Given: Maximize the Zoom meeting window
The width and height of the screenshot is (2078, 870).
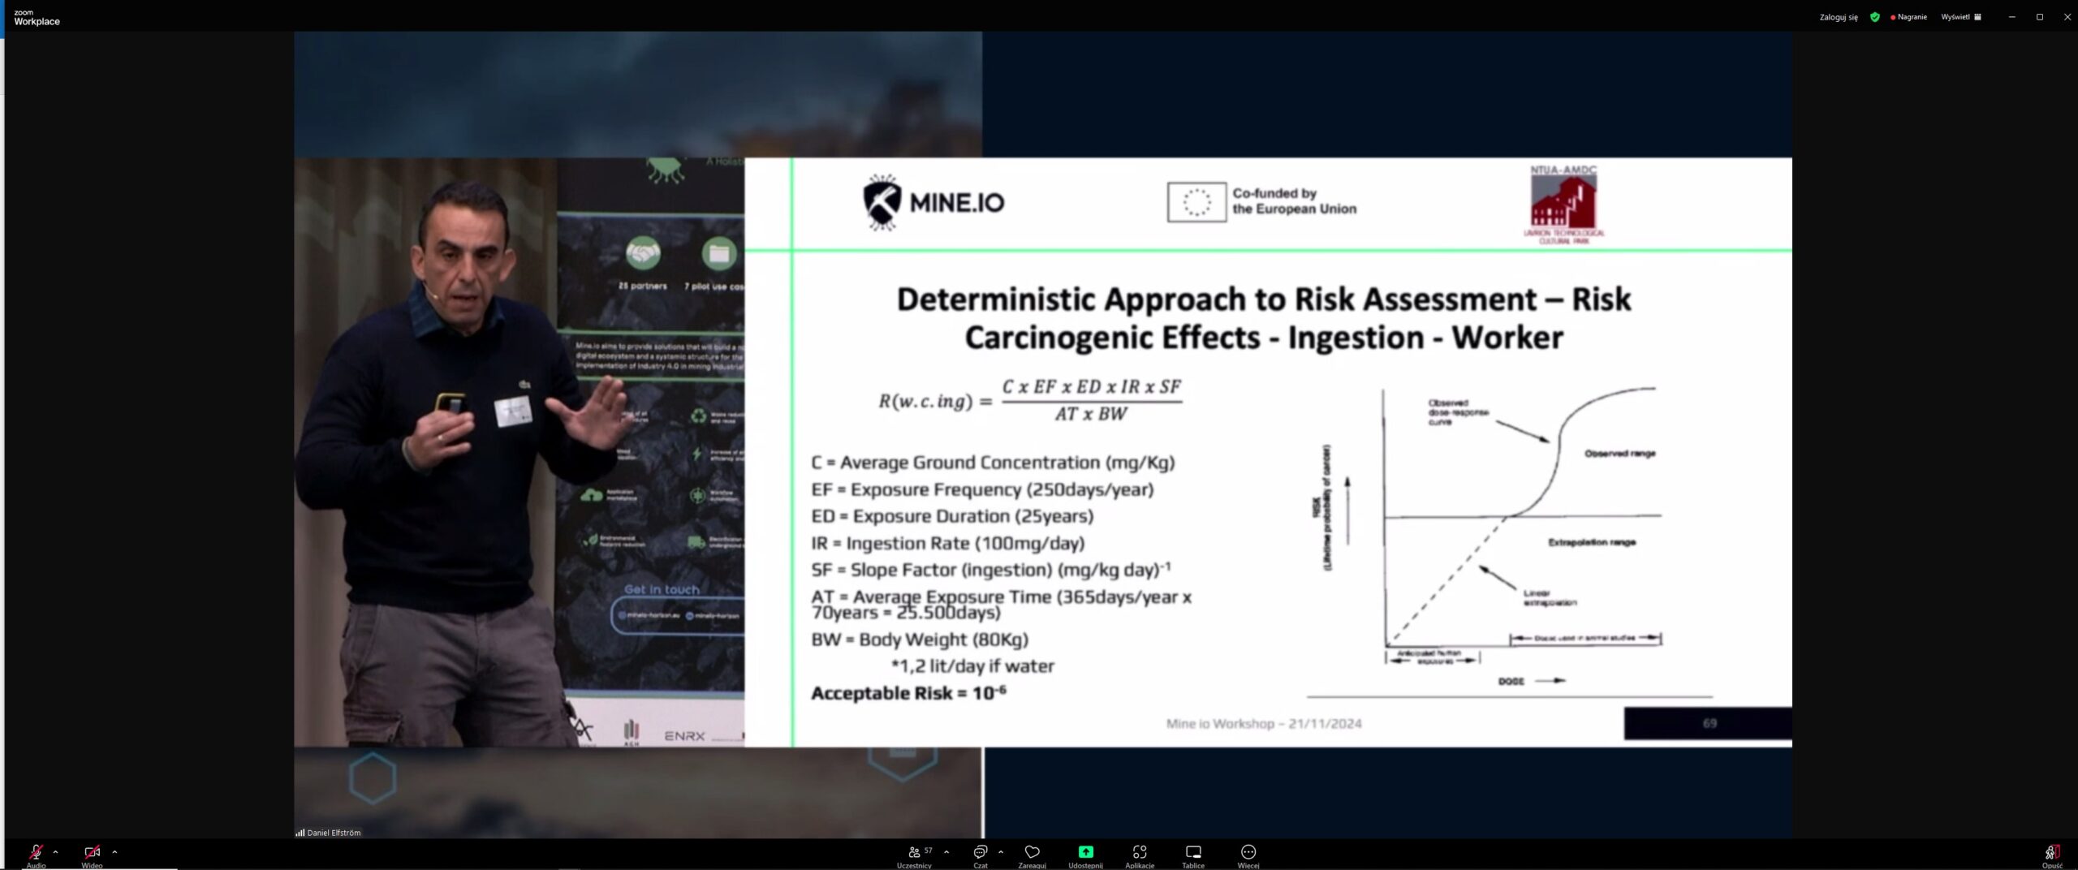Looking at the screenshot, I should (x=2040, y=17).
